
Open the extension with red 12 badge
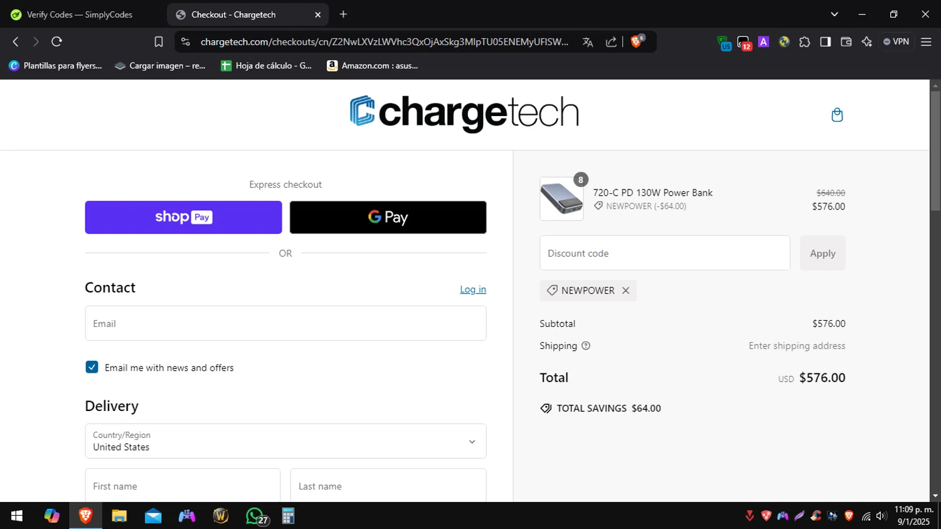(x=744, y=43)
